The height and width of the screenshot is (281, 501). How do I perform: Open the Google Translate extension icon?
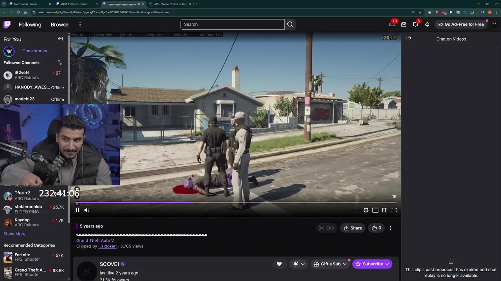pos(458,12)
